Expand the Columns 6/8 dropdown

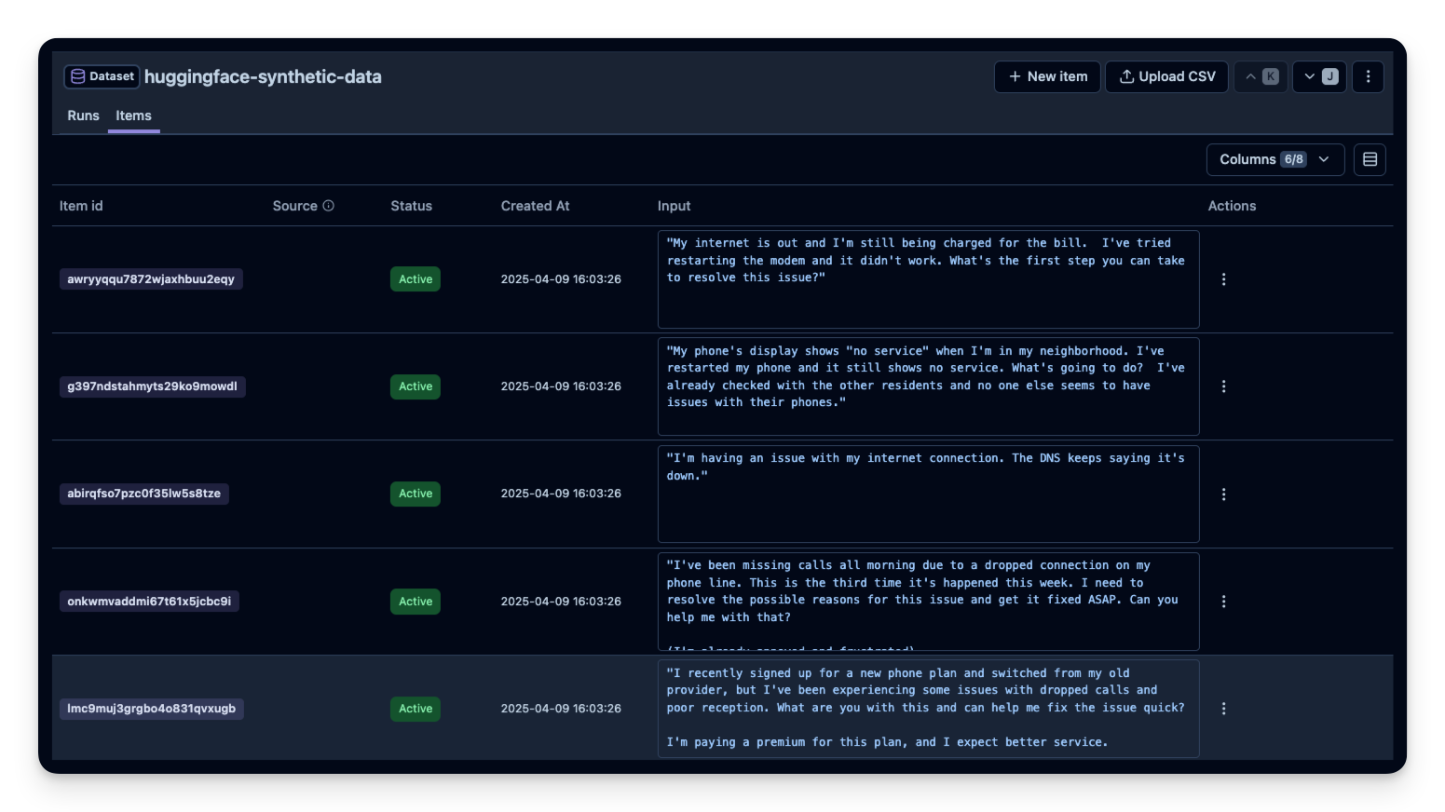tap(1275, 159)
